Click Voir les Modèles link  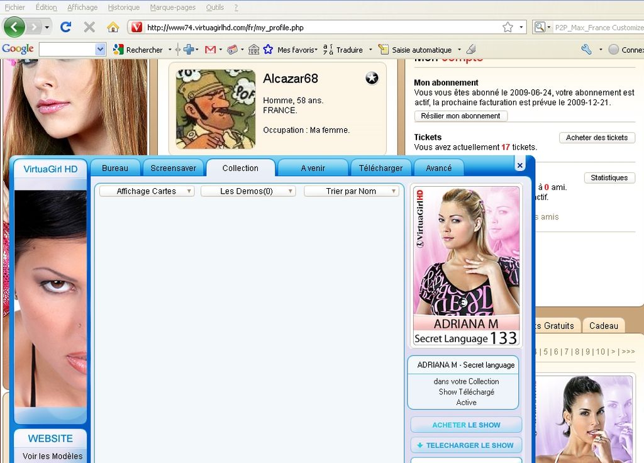tap(53, 456)
